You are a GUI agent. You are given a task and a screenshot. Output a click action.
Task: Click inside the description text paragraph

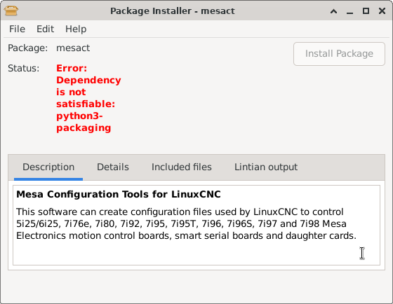[x=186, y=223]
